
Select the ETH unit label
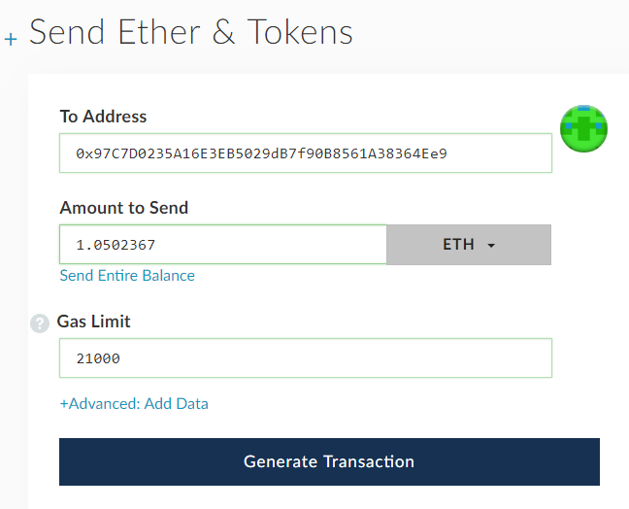(x=458, y=244)
